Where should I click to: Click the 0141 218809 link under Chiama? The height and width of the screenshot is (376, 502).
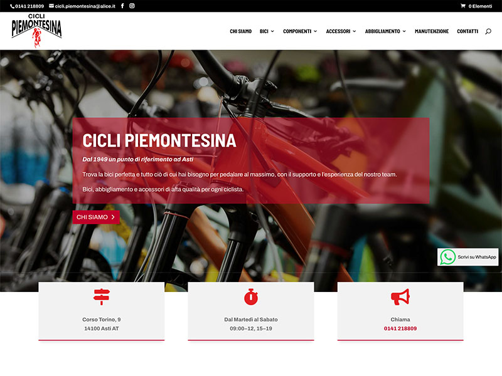[400, 328]
